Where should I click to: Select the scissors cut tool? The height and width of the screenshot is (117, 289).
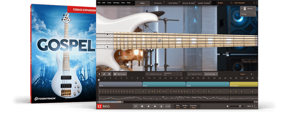(109, 74)
